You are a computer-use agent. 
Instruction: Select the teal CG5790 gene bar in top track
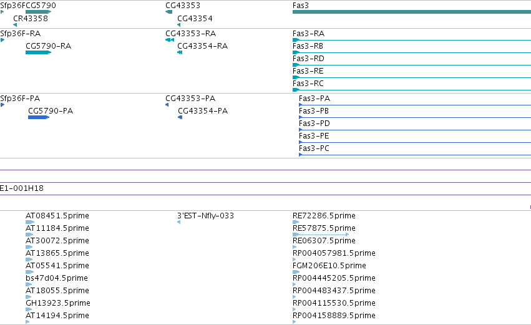click(x=38, y=12)
